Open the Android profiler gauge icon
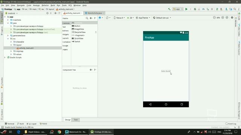241x135 pixels. [x=203, y=9]
